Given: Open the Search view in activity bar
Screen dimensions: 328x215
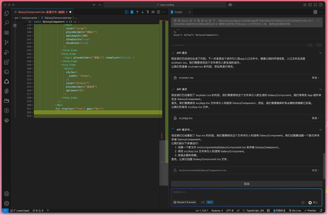Looking at the screenshot, I should (6, 23).
